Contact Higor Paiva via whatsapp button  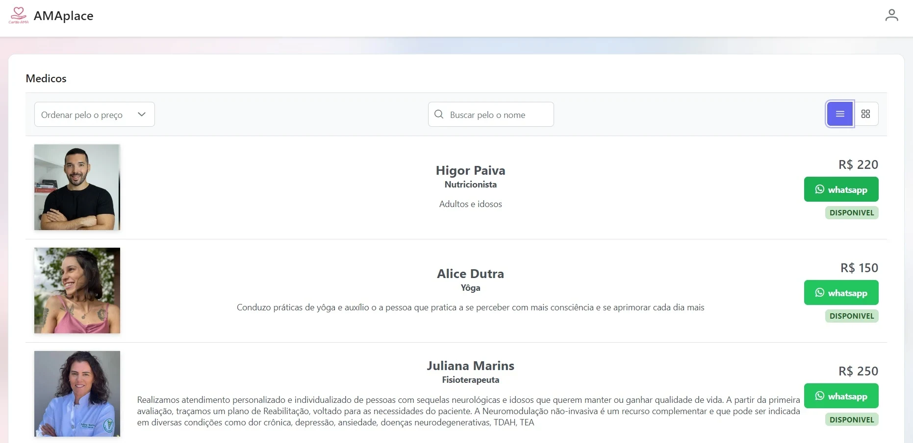(x=841, y=189)
